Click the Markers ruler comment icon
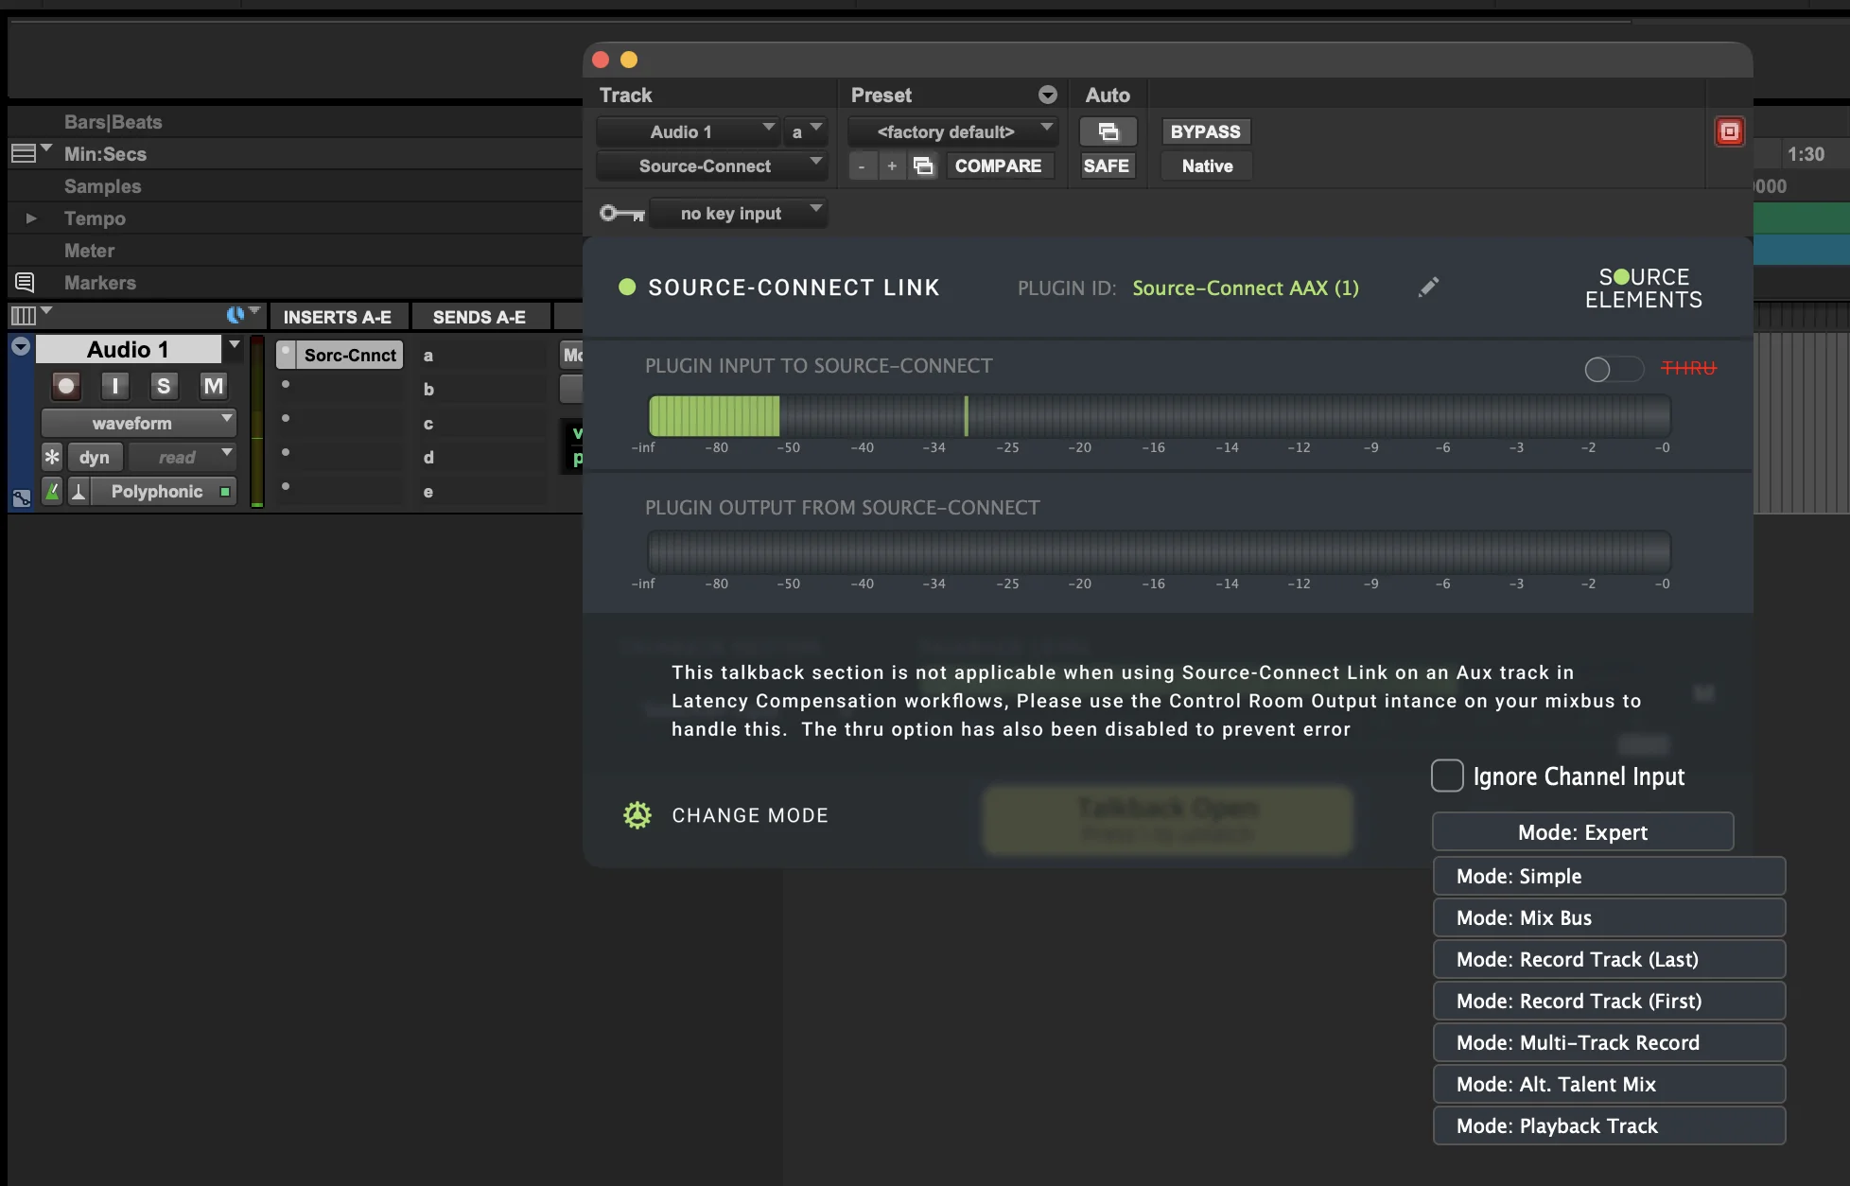 (x=25, y=282)
